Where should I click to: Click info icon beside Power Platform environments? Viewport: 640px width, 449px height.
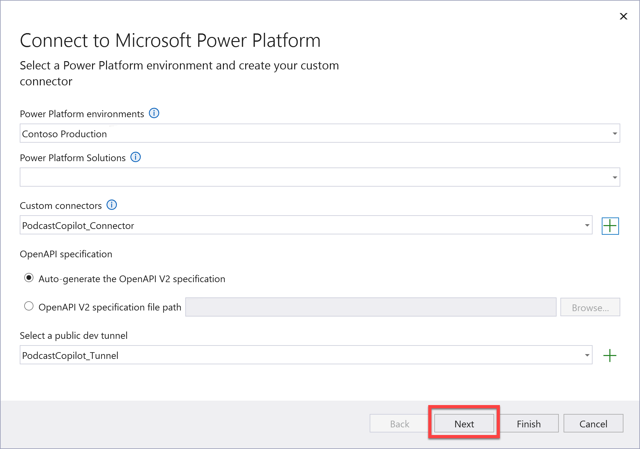pos(154,113)
